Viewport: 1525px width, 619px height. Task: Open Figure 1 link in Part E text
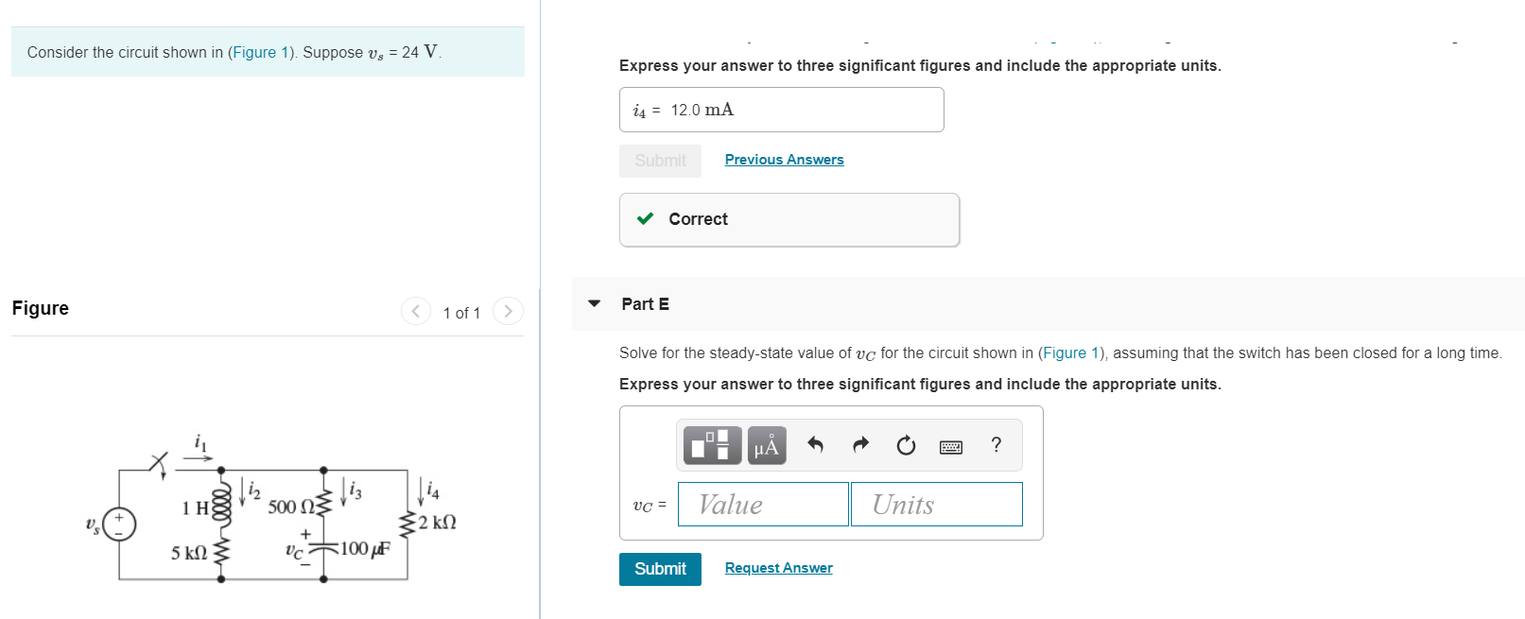1069,352
